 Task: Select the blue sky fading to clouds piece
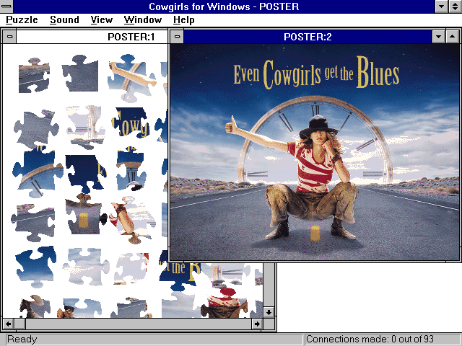pos(36,267)
